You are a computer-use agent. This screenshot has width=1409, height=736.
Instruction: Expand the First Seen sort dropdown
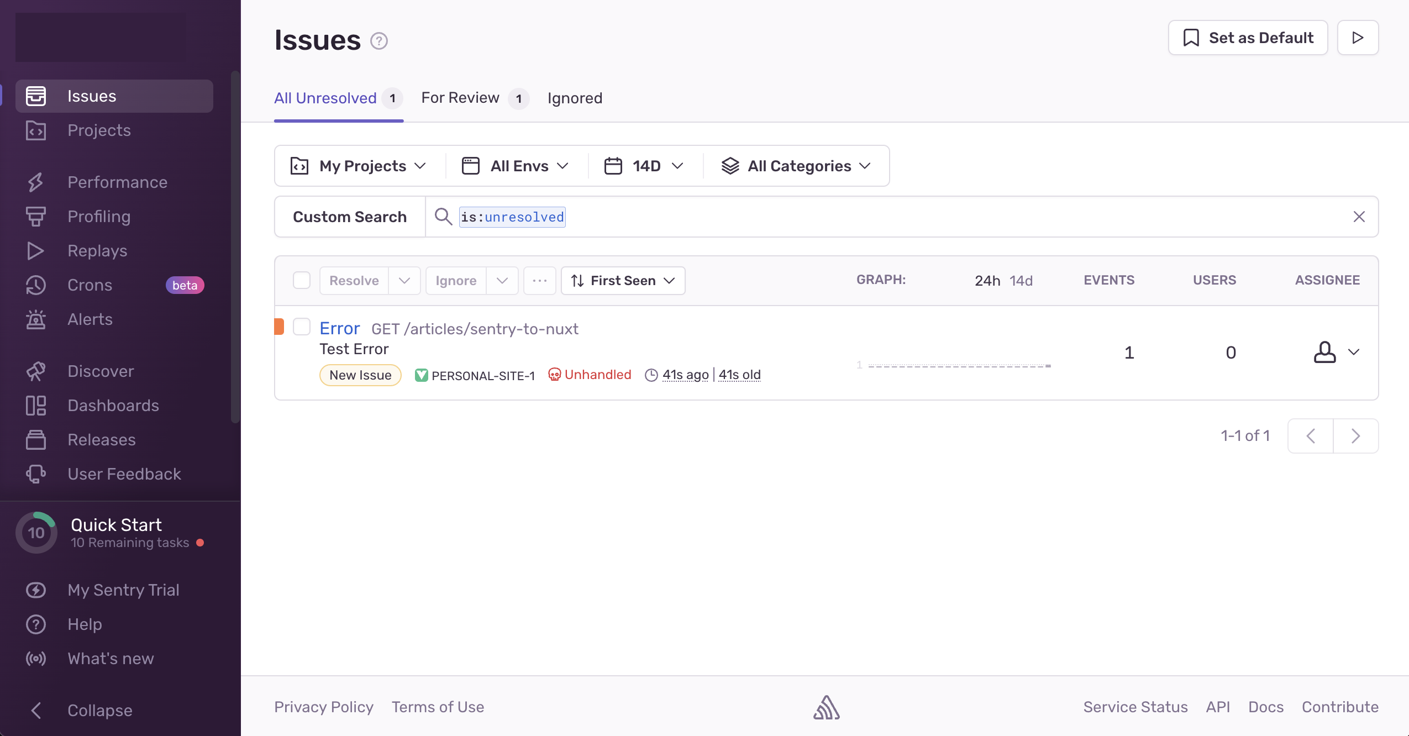point(623,281)
